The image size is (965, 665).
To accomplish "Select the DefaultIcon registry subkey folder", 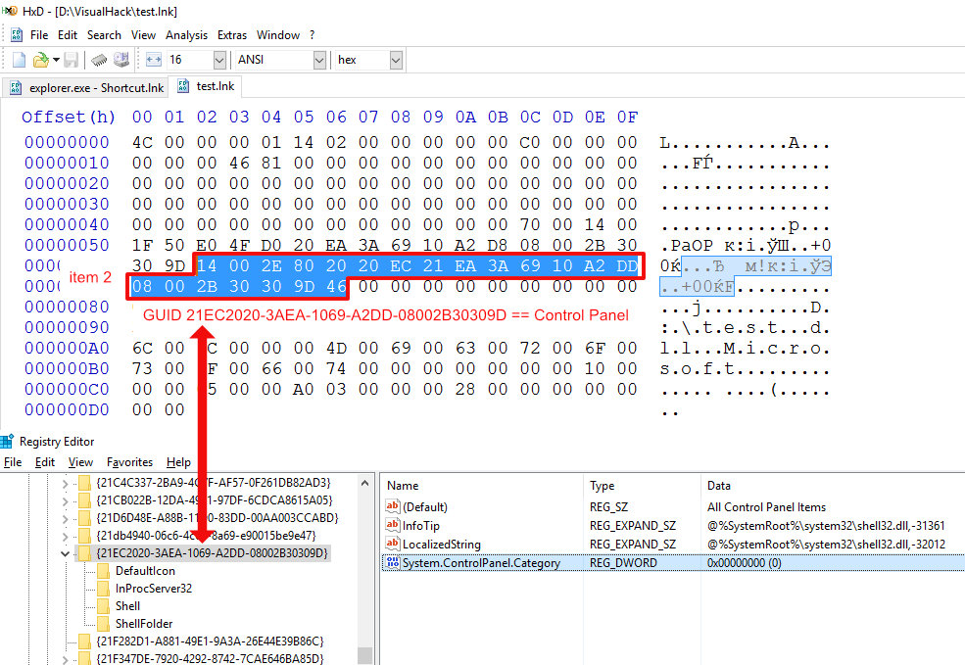I will click(144, 570).
